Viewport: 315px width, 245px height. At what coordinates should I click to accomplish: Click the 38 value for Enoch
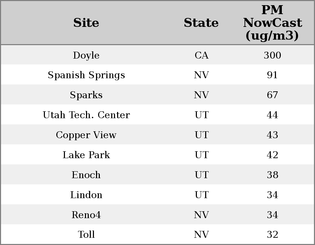pos(272,175)
